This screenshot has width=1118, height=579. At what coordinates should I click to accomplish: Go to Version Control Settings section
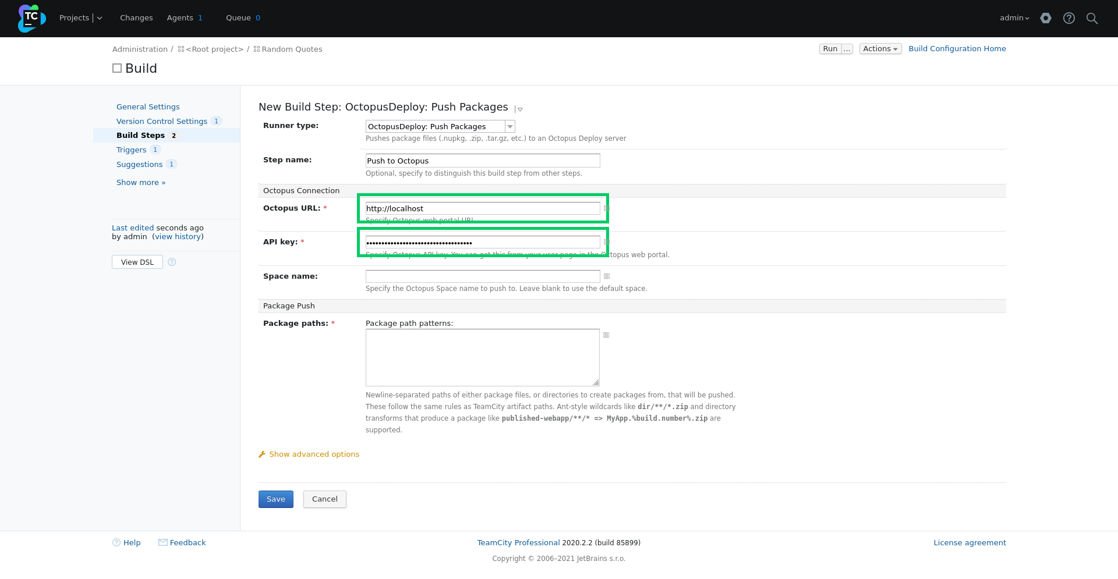pyautogui.click(x=162, y=122)
